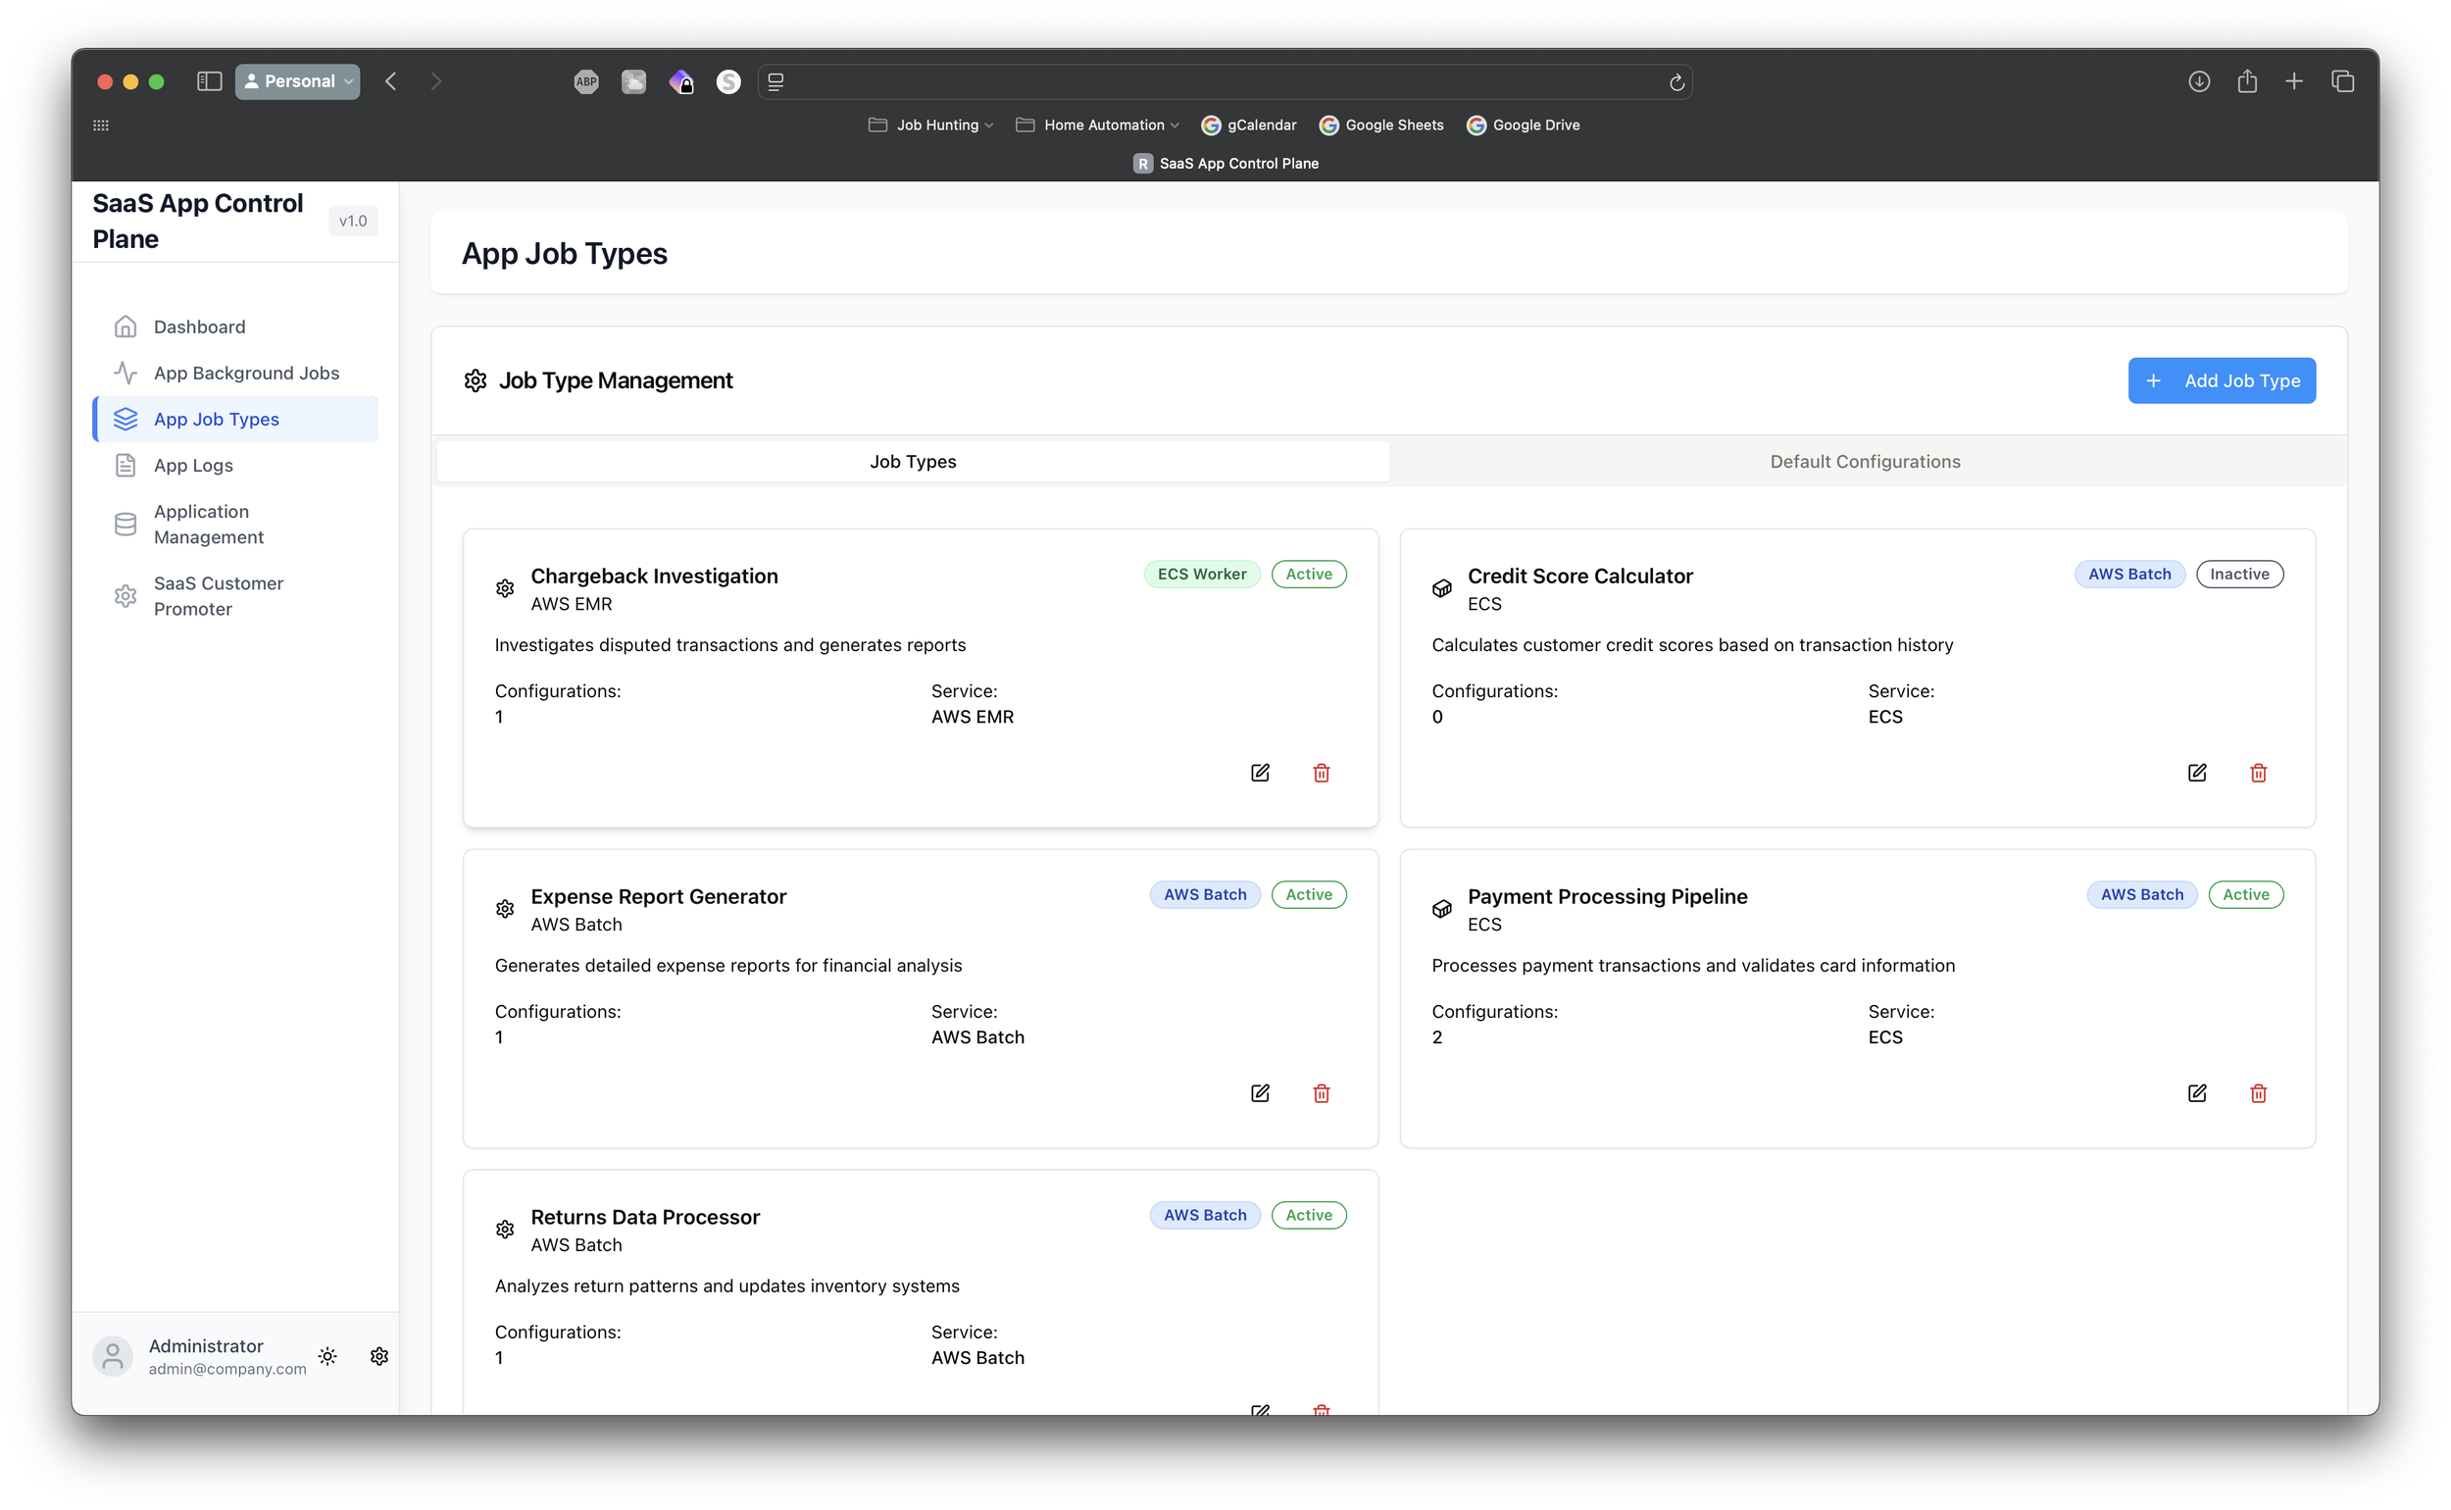Click the Add Job Type button
Image resolution: width=2451 pixels, height=1510 pixels.
(2222, 380)
